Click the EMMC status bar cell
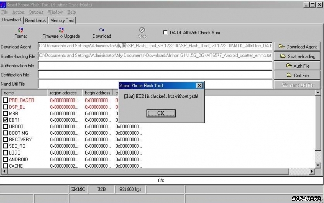The width and height of the screenshot is (324, 203). pyautogui.click(x=78, y=189)
